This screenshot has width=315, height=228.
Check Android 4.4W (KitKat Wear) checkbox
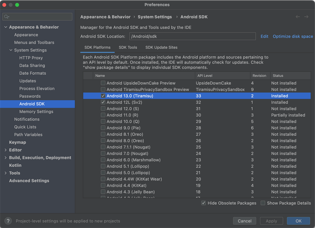103,179
